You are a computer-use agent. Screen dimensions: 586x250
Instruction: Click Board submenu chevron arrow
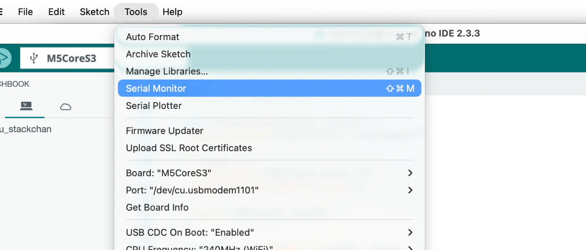pos(410,173)
